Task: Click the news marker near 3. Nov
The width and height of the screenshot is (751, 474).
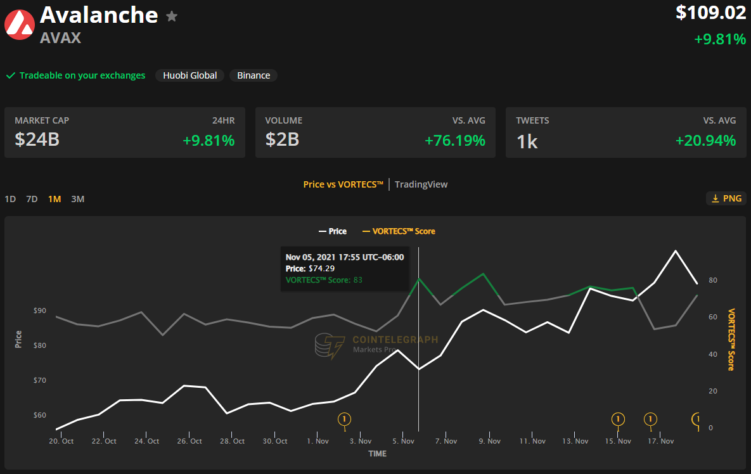Action: click(345, 419)
